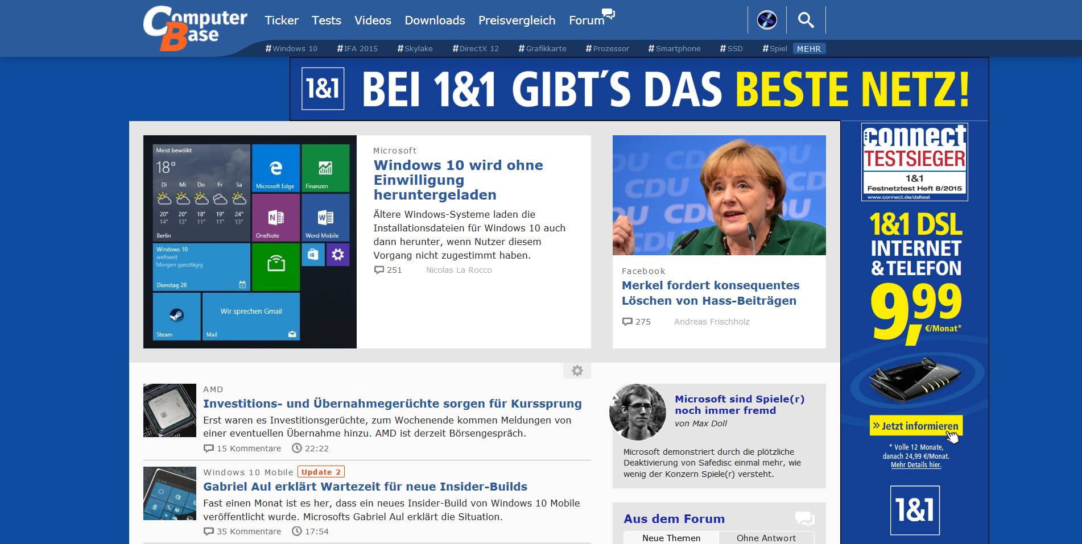
Task: Toggle the dark theme globe icon
Action: (x=767, y=20)
